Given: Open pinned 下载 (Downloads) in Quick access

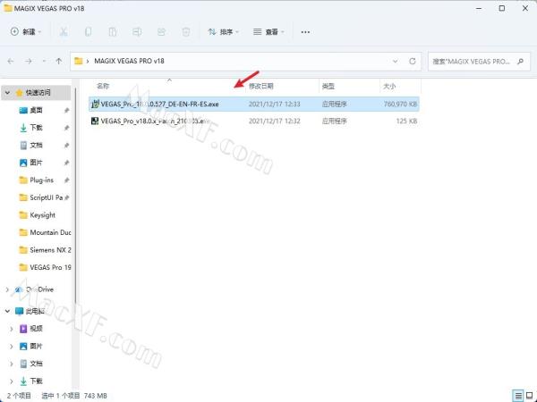Looking at the screenshot, I should [36, 128].
